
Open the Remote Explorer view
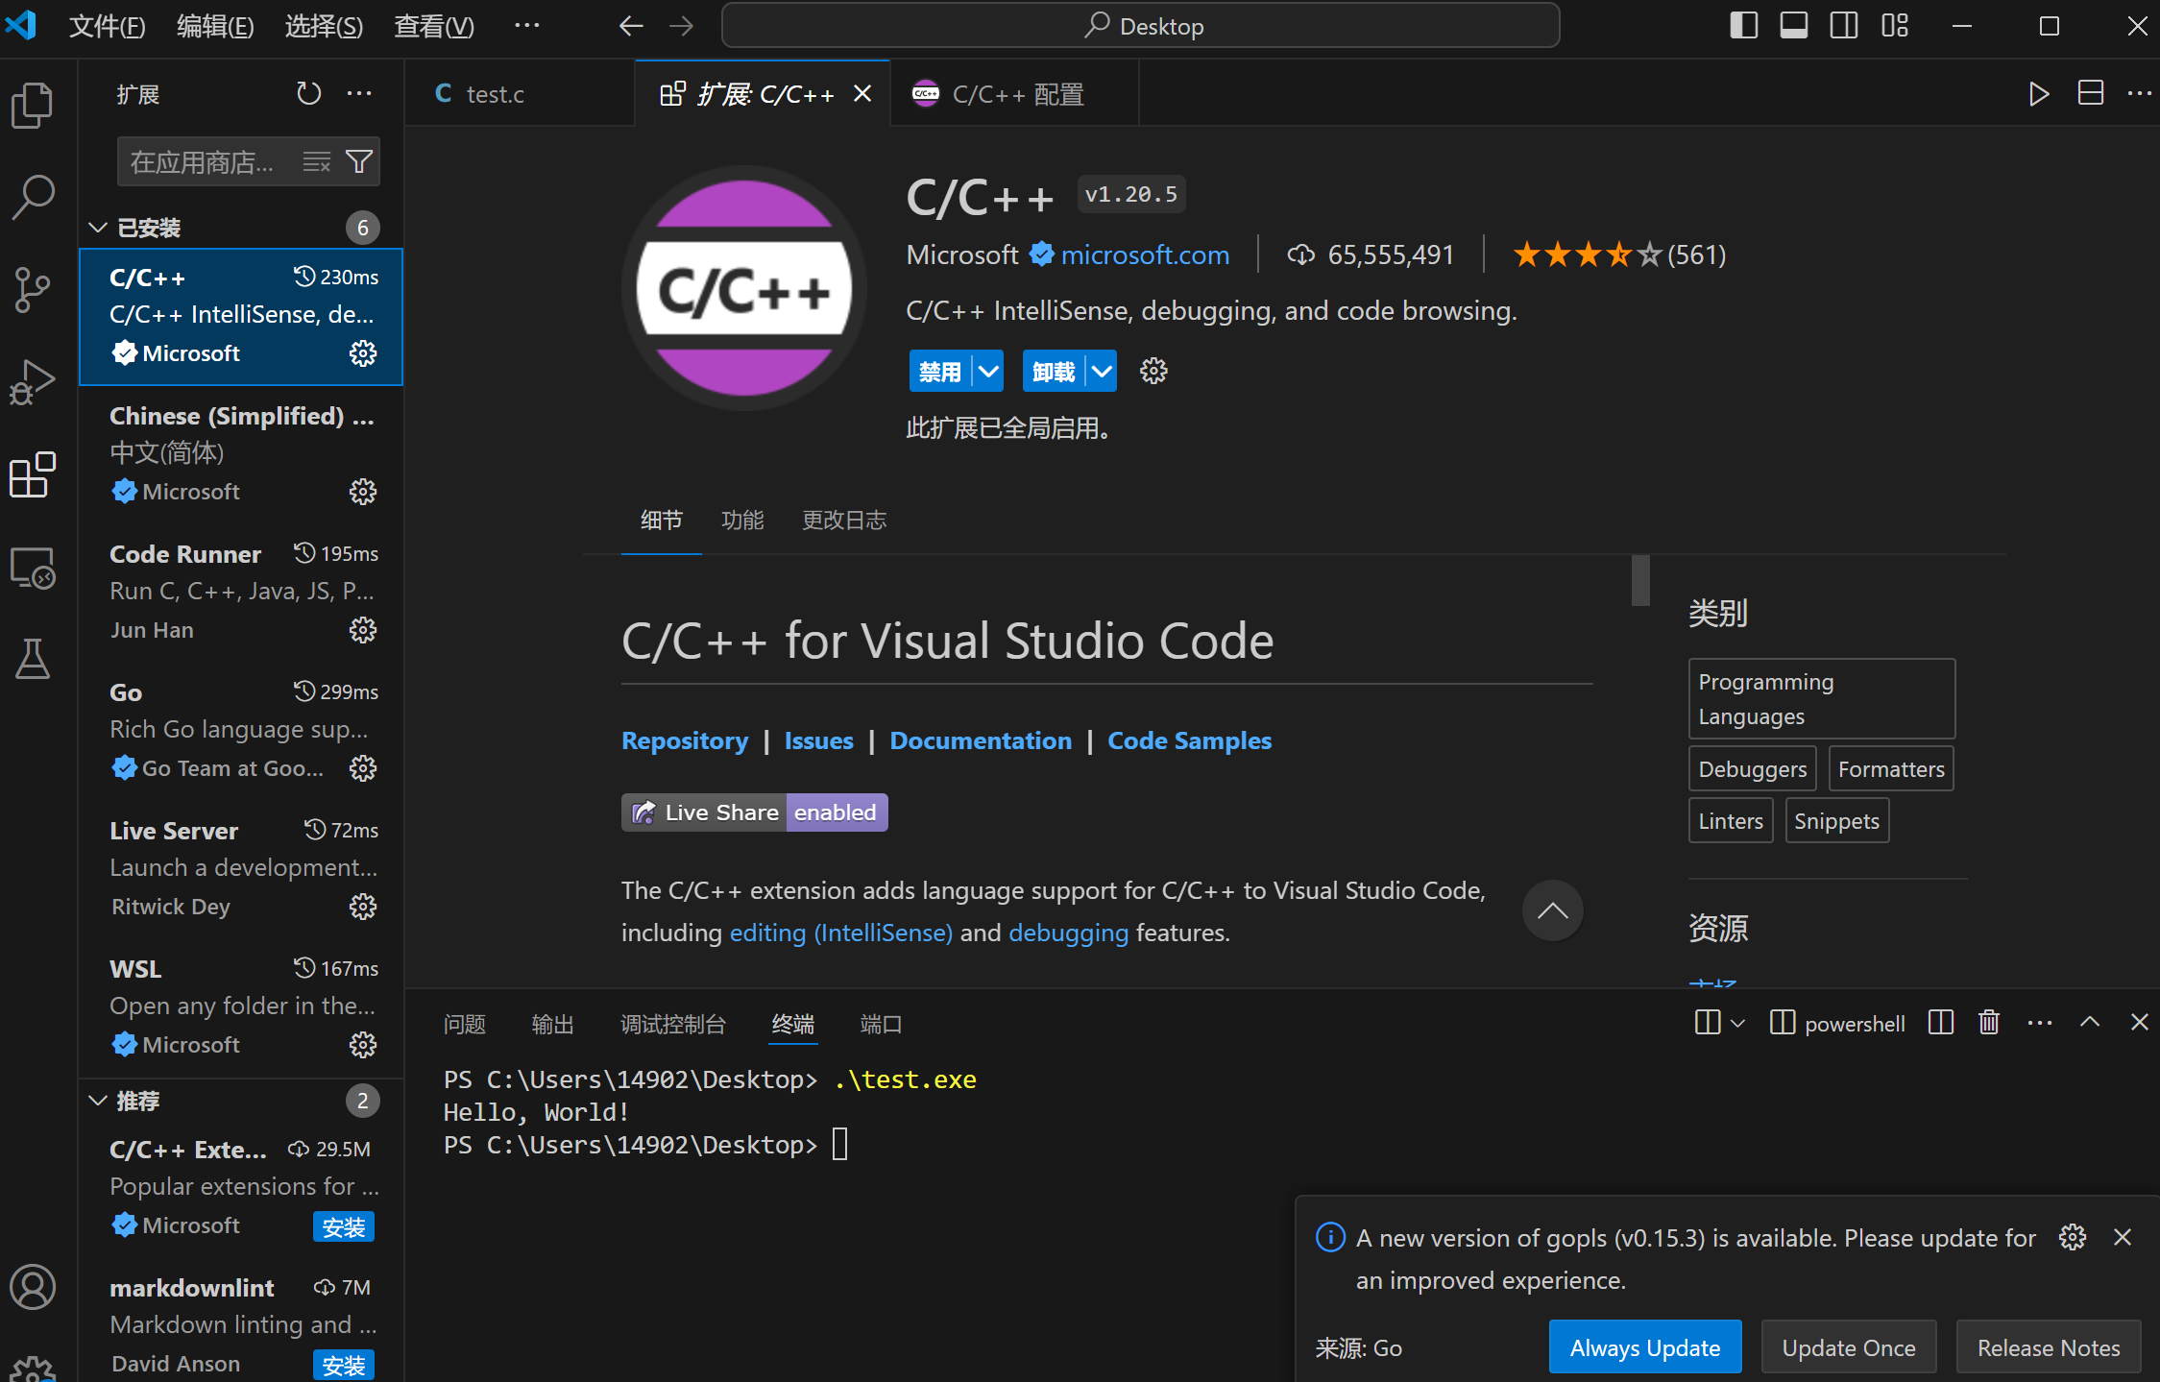coord(33,568)
